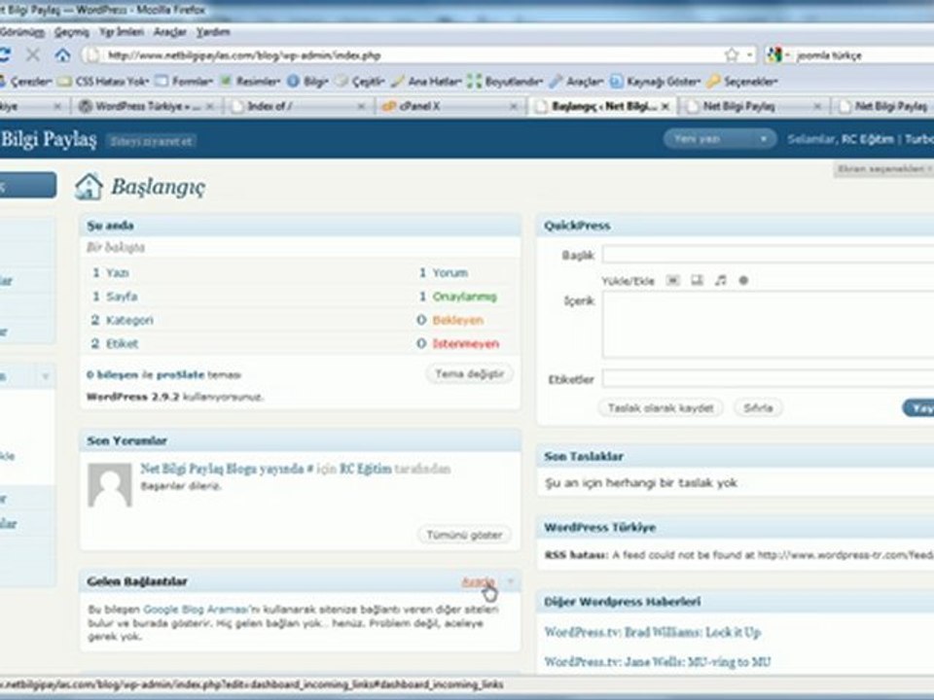This screenshot has height=700, width=934.
Task: Click commenter avatar in Son Yorumlar
Action: [x=110, y=485]
